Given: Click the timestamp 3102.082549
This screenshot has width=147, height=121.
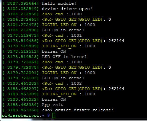Looking at the screenshot, I should pyautogui.click(x=22, y=9).
